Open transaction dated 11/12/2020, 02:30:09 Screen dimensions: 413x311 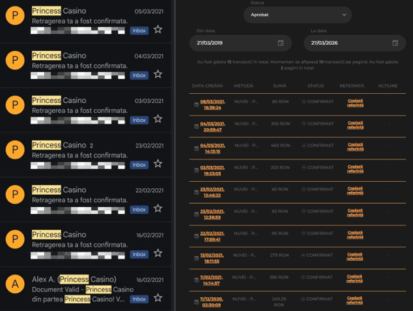point(211,302)
